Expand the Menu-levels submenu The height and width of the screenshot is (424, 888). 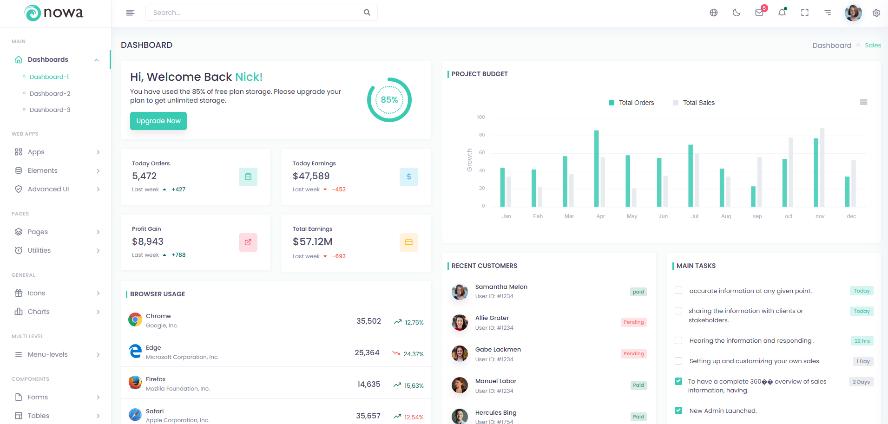click(98, 355)
